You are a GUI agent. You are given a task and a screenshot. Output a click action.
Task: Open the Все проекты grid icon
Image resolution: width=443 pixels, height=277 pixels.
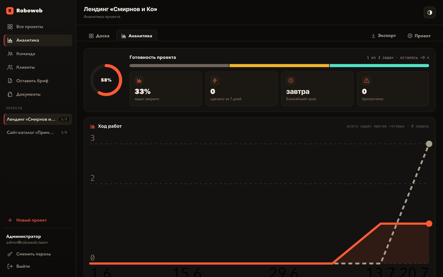point(10,27)
